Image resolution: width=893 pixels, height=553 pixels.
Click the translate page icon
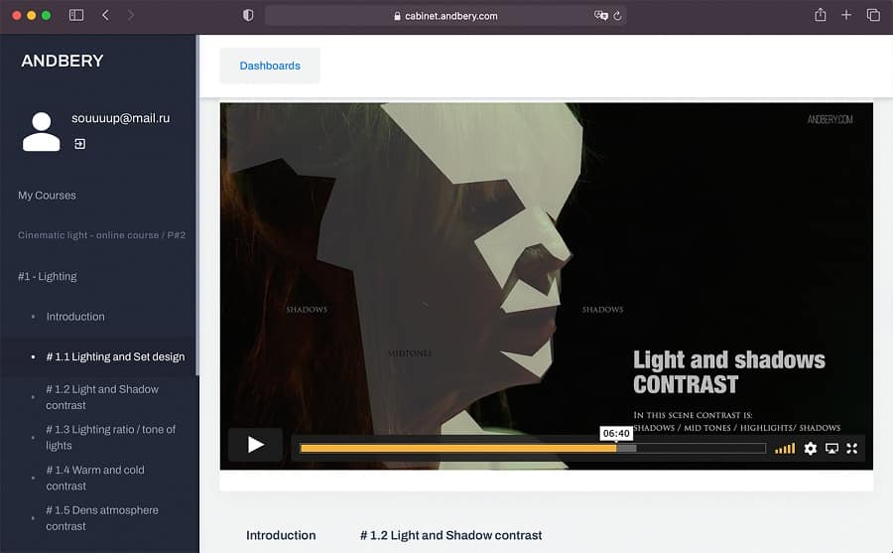601,16
